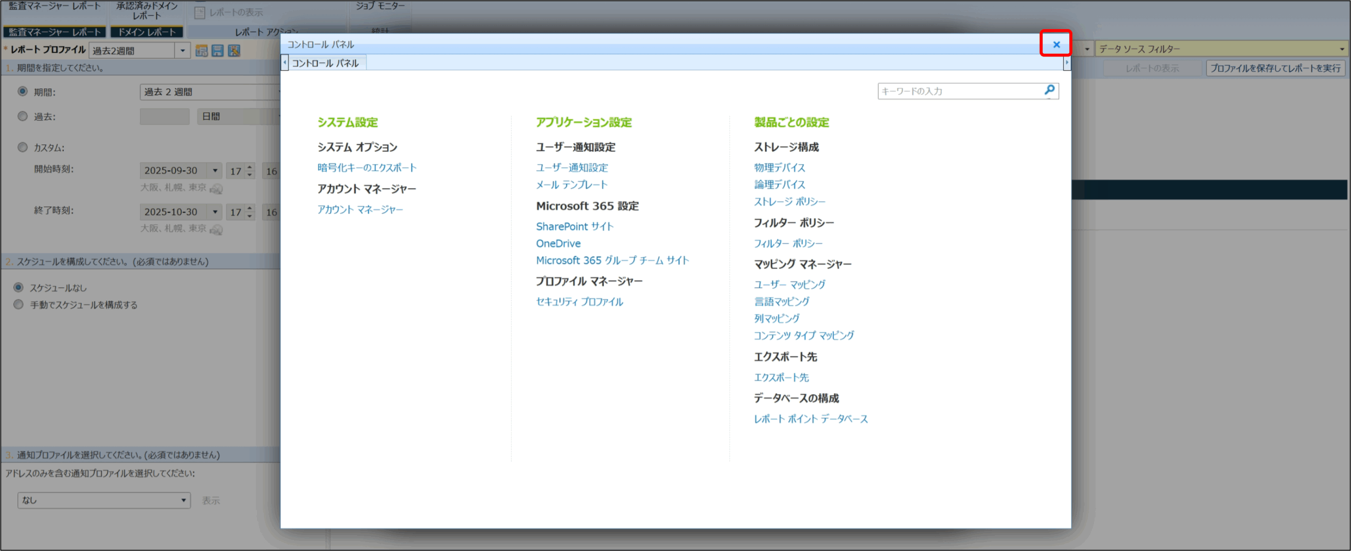Click the time zone icon under 開始時刻
Screen dimensions: 1351x551
pyautogui.click(x=216, y=188)
